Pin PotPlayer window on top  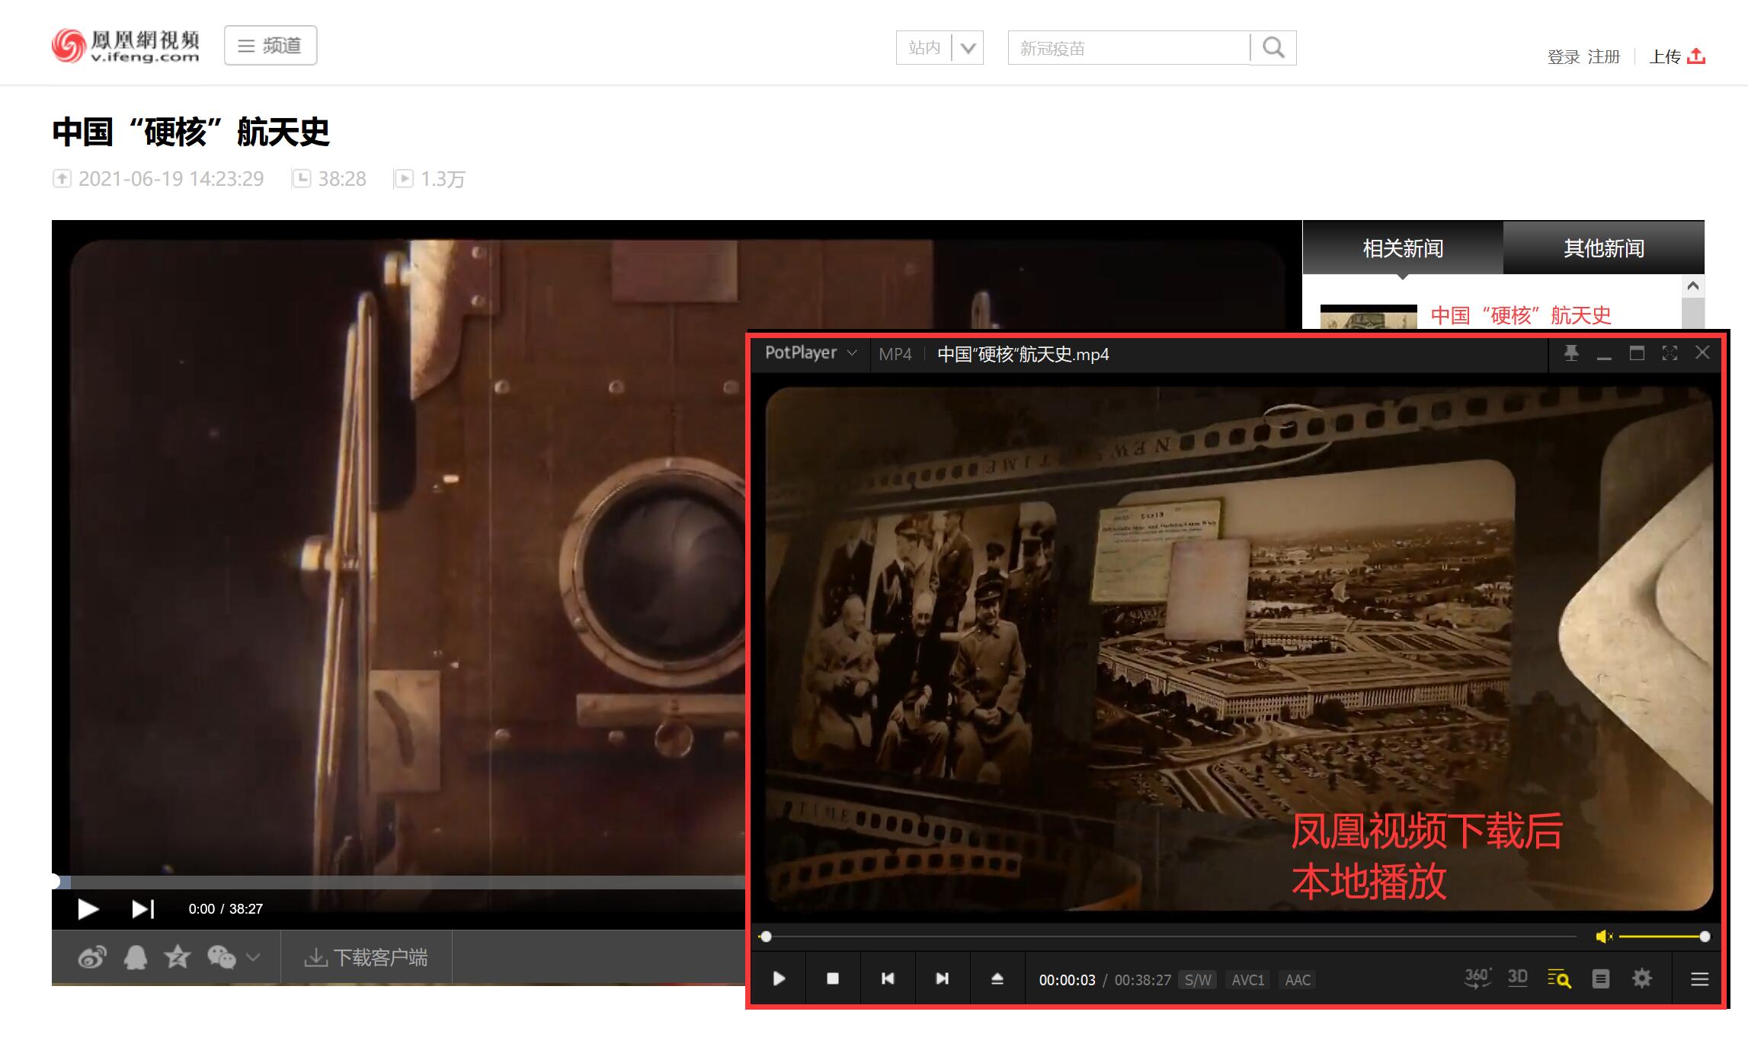(x=1571, y=353)
